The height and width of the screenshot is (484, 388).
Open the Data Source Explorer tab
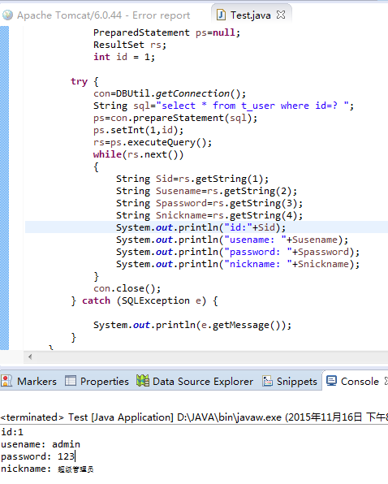pos(195,381)
